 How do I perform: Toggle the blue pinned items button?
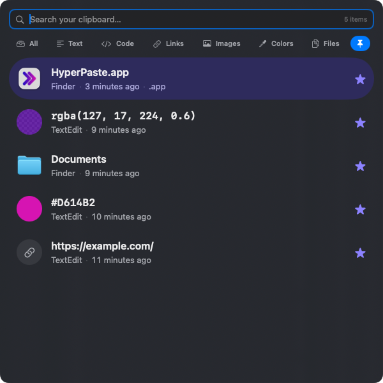point(360,43)
